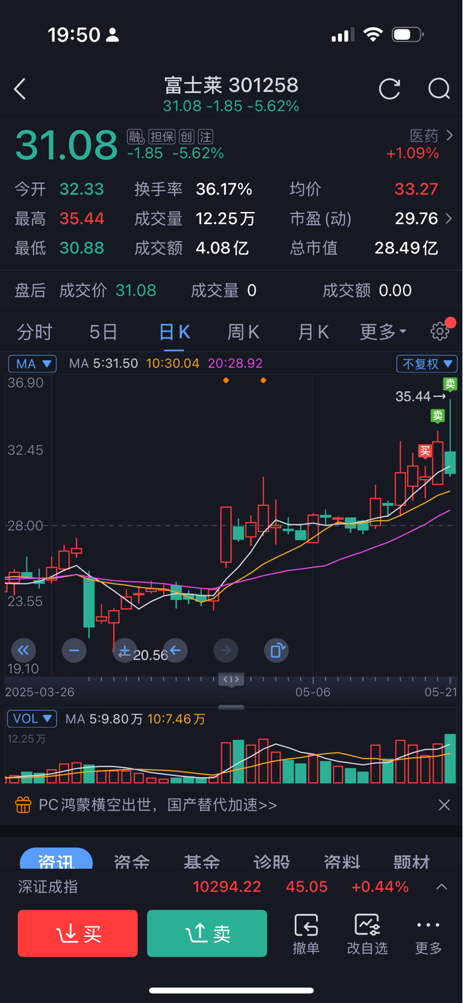Tap the back arrow icon
The image size is (463, 1003).
[x=20, y=89]
